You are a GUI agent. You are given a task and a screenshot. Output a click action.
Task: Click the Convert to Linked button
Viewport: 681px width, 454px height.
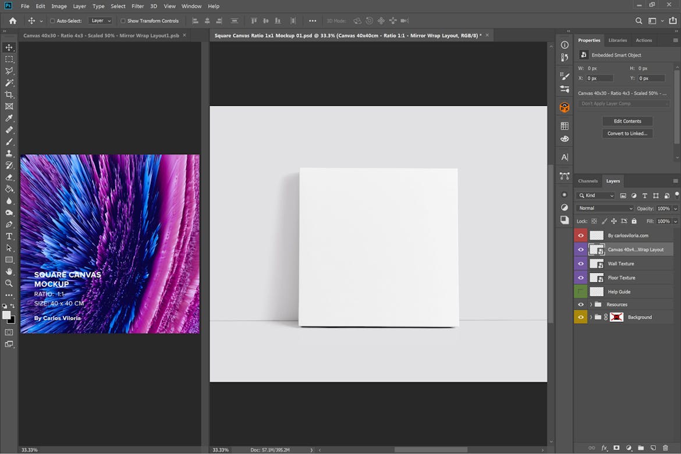pos(627,133)
